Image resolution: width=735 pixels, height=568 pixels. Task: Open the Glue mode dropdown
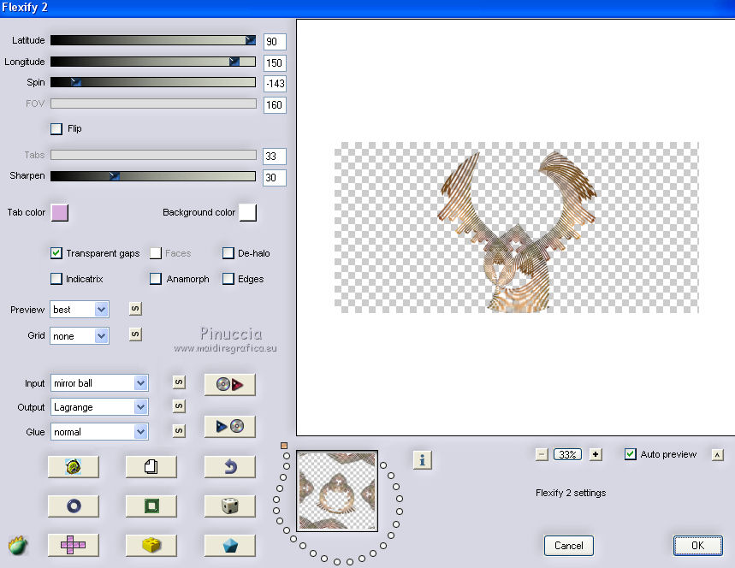99,432
